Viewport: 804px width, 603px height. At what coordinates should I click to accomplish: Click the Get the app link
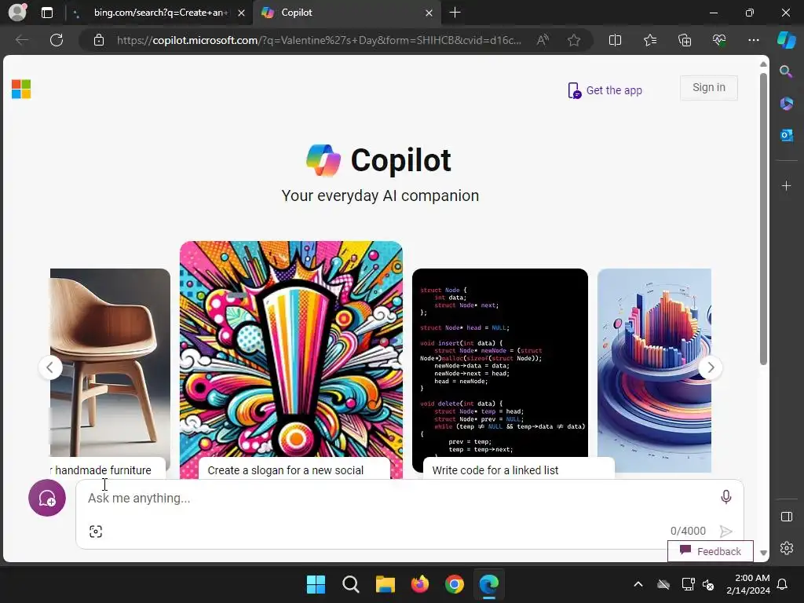tap(605, 90)
